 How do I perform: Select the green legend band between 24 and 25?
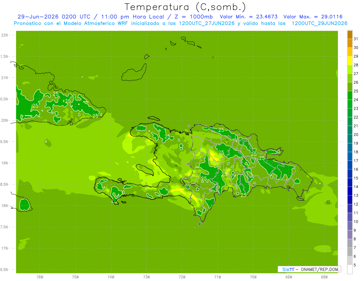pyautogui.click(x=350, y=95)
